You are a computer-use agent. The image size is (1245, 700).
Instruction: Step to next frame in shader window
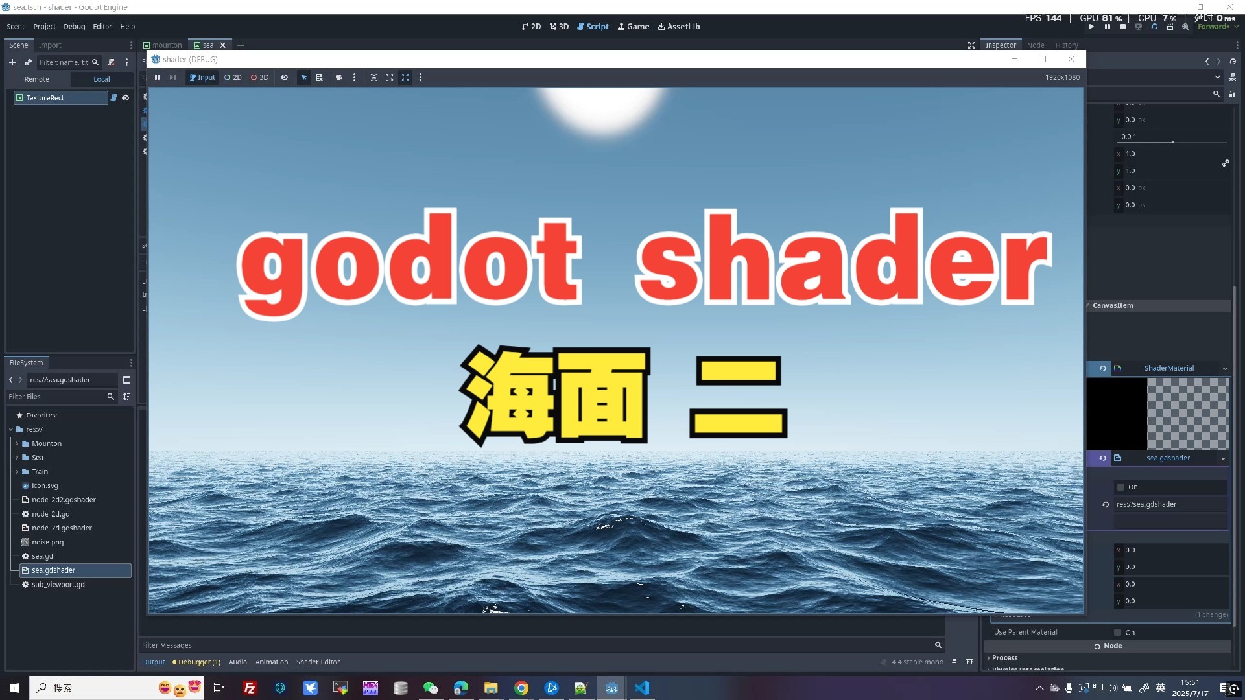(x=172, y=77)
